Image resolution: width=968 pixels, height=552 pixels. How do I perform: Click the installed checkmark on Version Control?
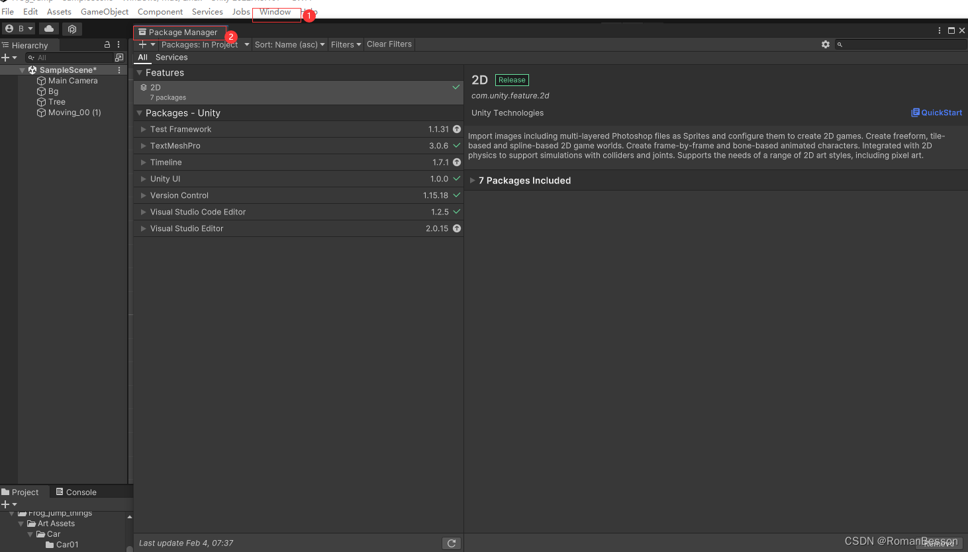(457, 195)
